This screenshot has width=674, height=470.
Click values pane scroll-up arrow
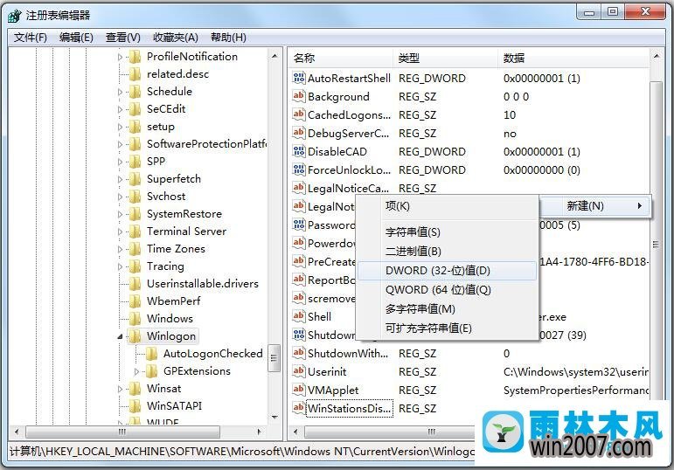(x=656, y=56)
